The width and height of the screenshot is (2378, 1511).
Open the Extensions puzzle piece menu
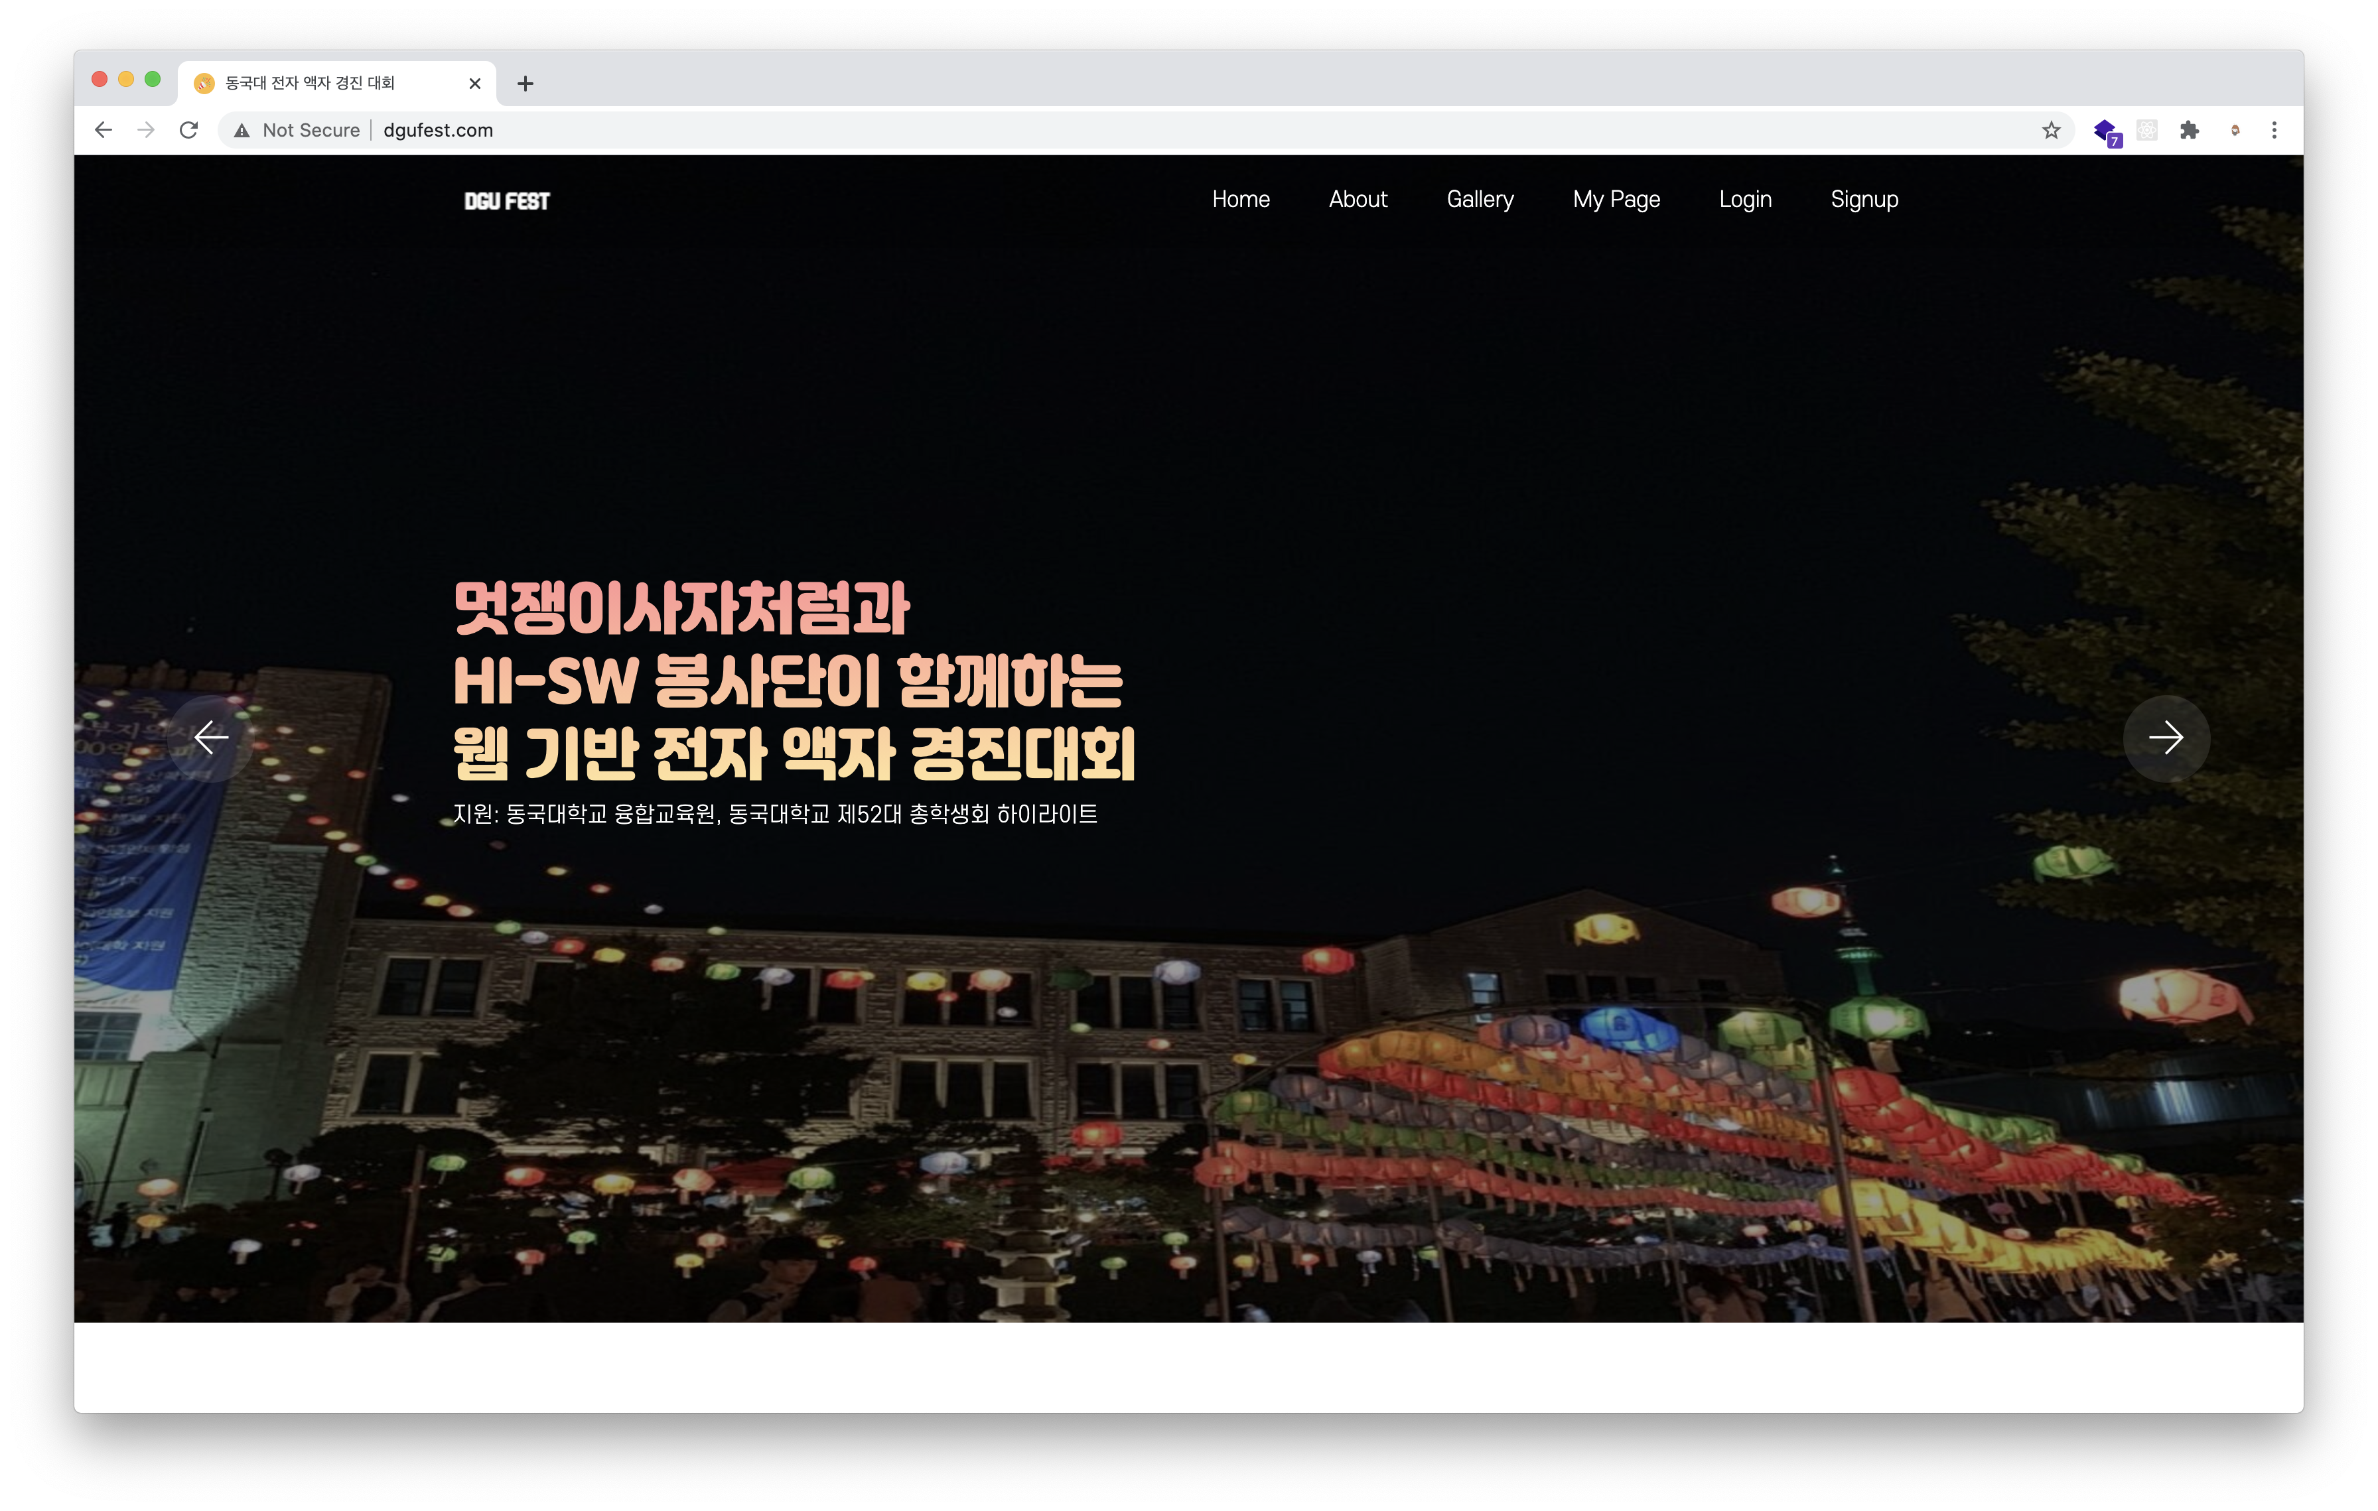[x=2190, y=130]
